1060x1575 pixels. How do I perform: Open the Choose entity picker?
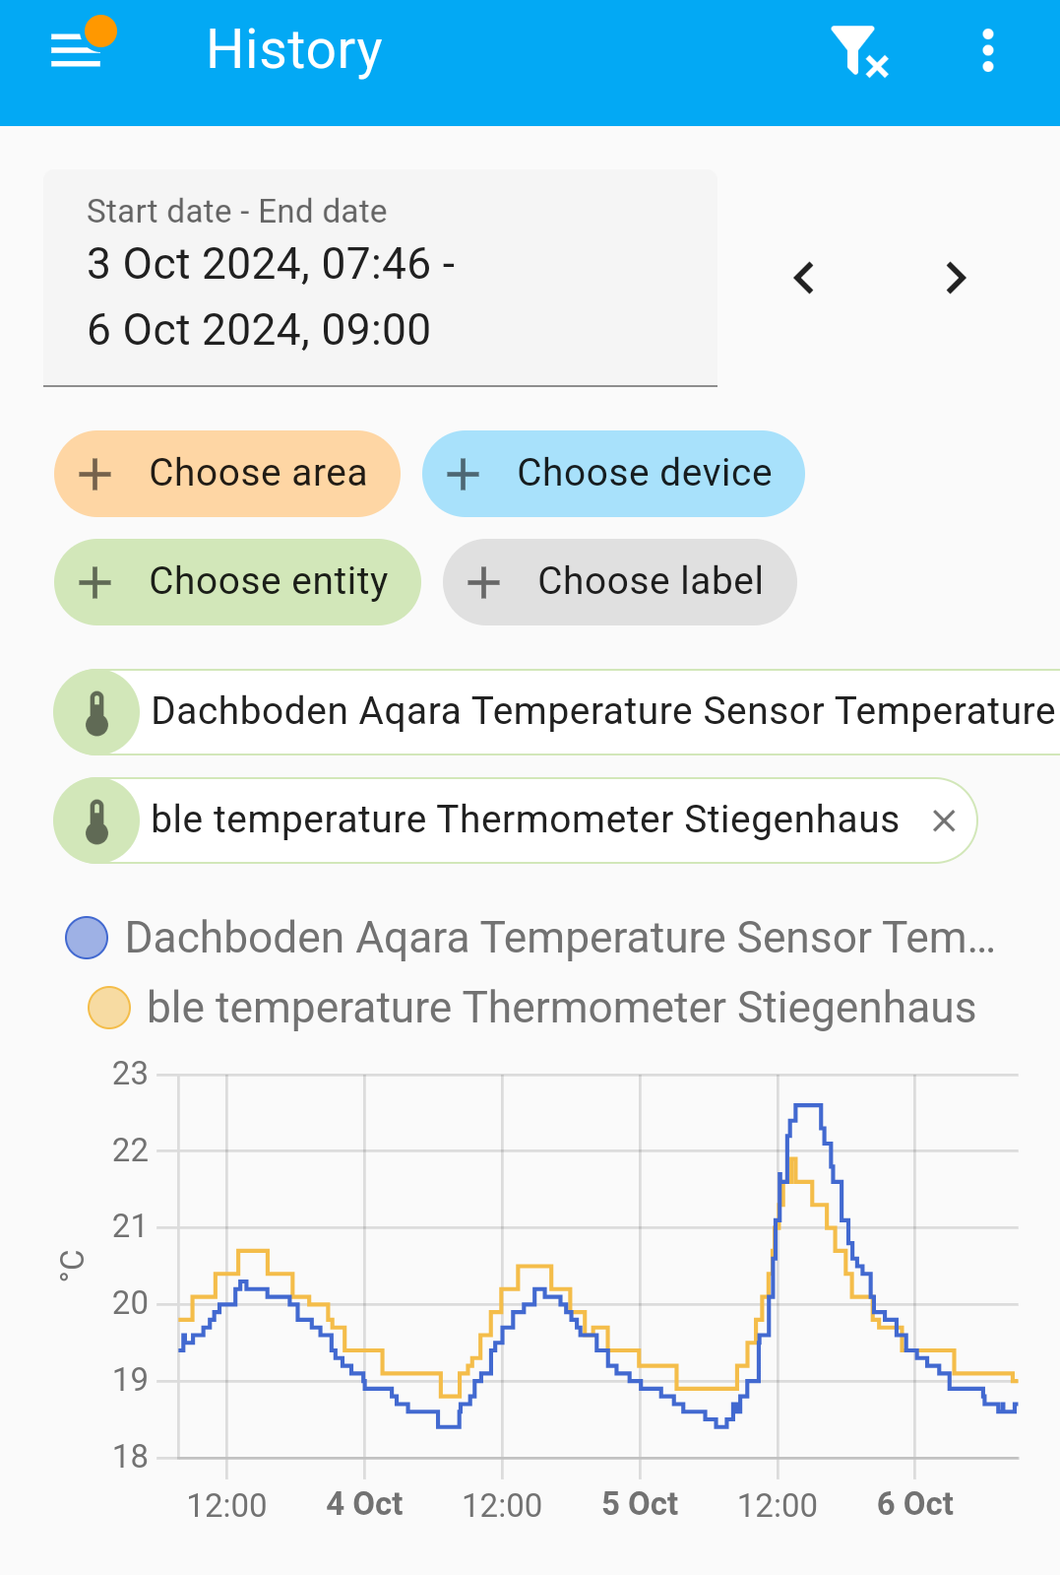click(x=237, y=582)
